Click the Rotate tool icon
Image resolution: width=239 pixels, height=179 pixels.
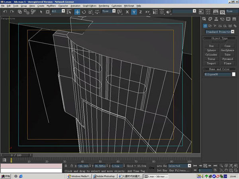coord(84,12)
